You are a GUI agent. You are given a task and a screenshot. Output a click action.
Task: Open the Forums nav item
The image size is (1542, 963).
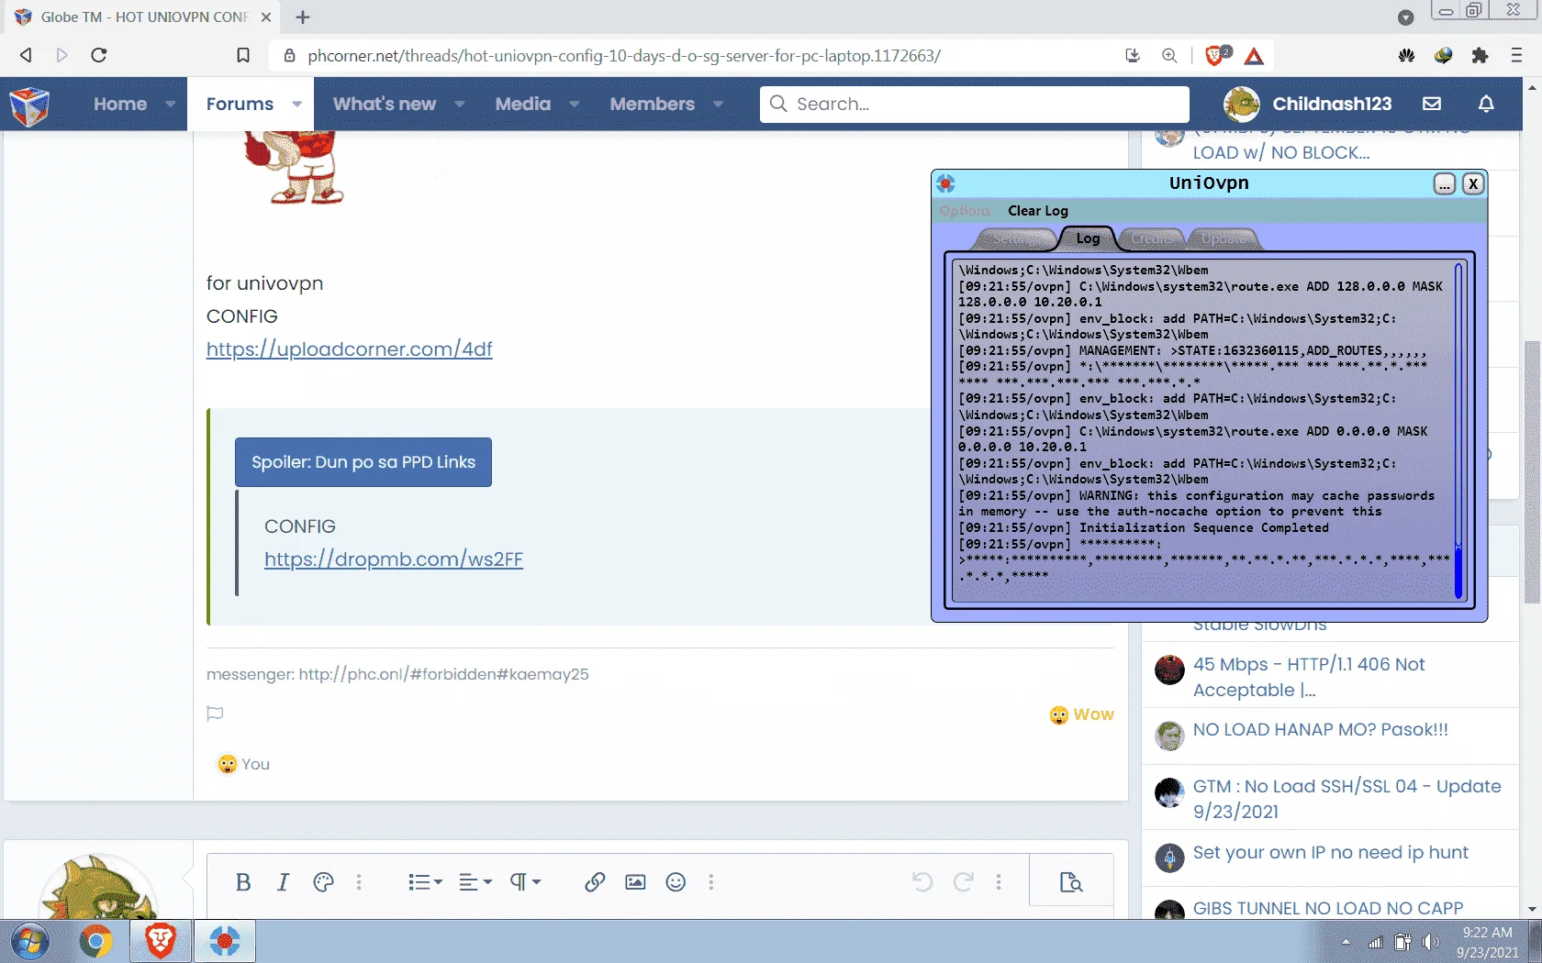click(240, 104)
